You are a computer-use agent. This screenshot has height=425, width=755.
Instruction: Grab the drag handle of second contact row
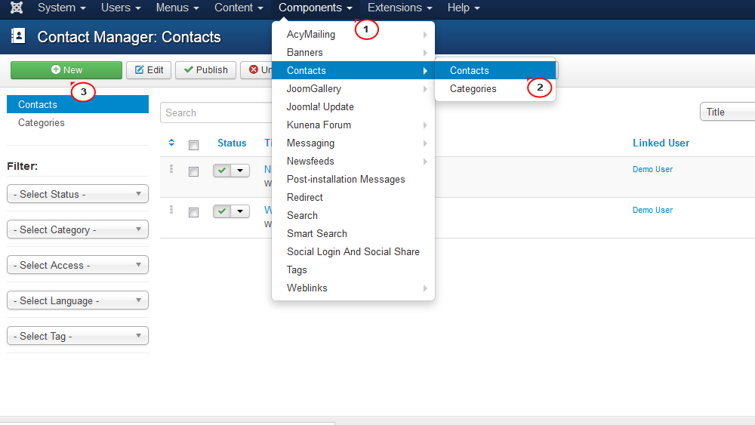(171, 210)
